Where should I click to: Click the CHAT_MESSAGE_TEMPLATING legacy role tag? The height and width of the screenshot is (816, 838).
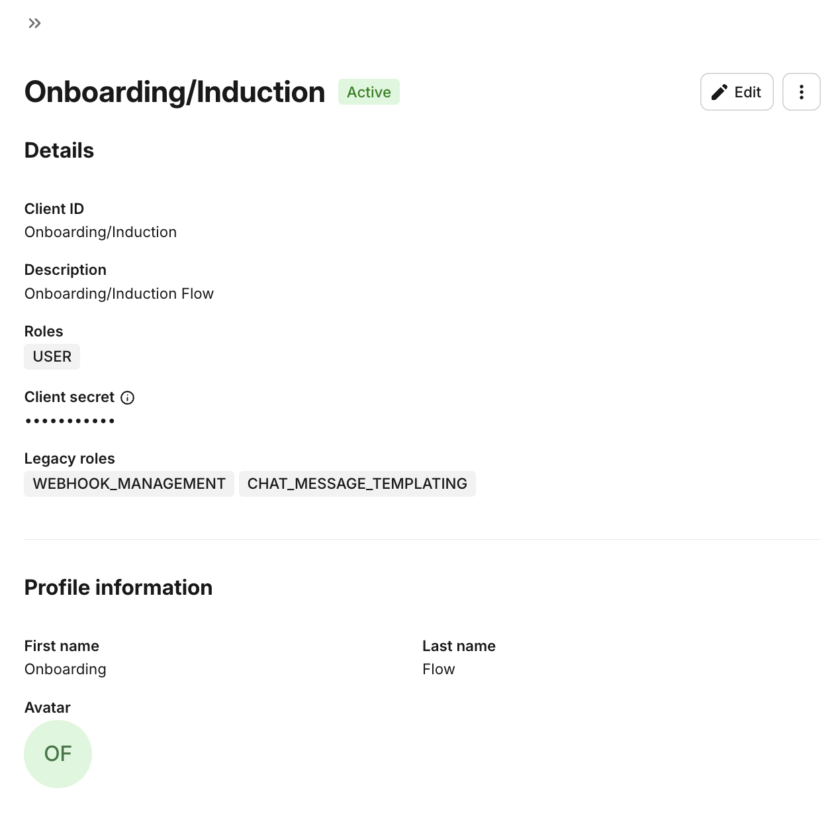(x=357, y=484)
